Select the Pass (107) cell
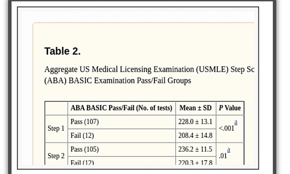This screenshot has width=290, height=174. tap(122, 122)
